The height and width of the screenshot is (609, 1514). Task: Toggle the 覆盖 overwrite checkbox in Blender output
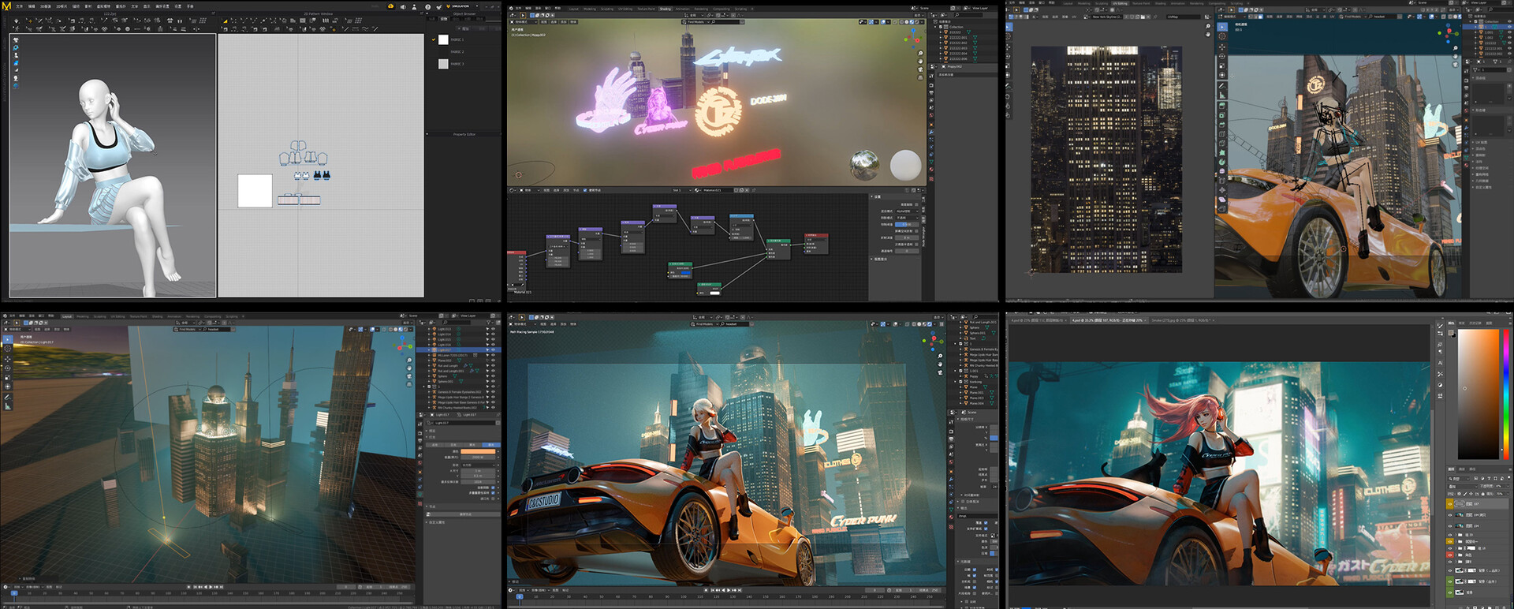coord(986,523)
